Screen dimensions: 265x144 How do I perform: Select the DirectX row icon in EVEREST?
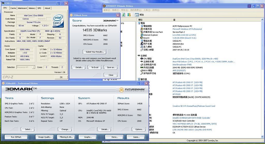[142, 38]
